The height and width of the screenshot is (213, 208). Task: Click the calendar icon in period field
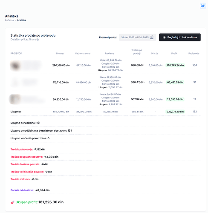click(x=152, y=37)
